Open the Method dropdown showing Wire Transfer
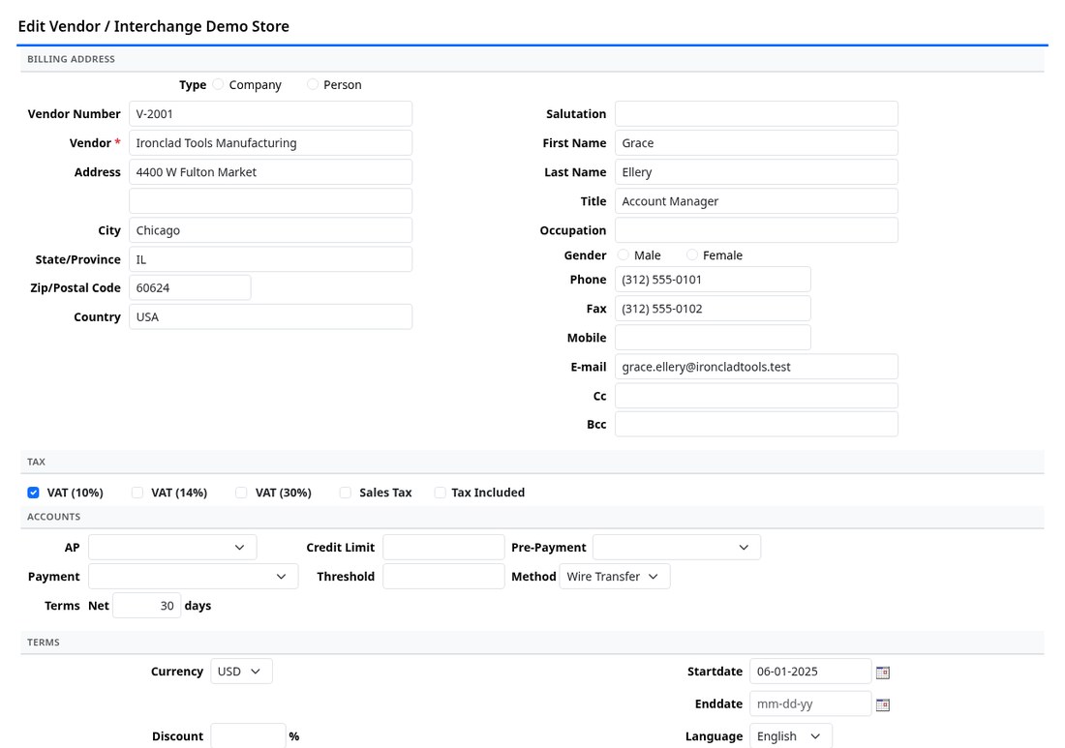1065x748 pixels. [x=615, y=577]
